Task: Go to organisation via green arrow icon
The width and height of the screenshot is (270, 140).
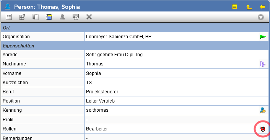Action: (x=263, y=37)
